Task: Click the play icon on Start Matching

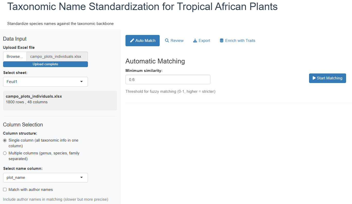Action: click(x=314, y=78)
